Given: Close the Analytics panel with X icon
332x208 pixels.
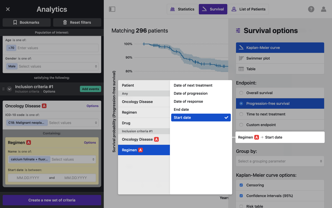Looking at the screenshot, I should [x=8, y=9].
